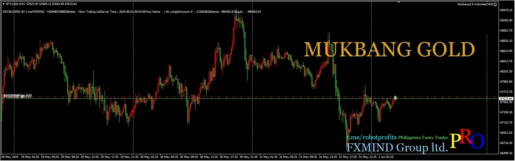The height and width of the screenshot is (161, 515).
Task: Click the 31 May 13:35 time axis label
Action: point(328,157)
